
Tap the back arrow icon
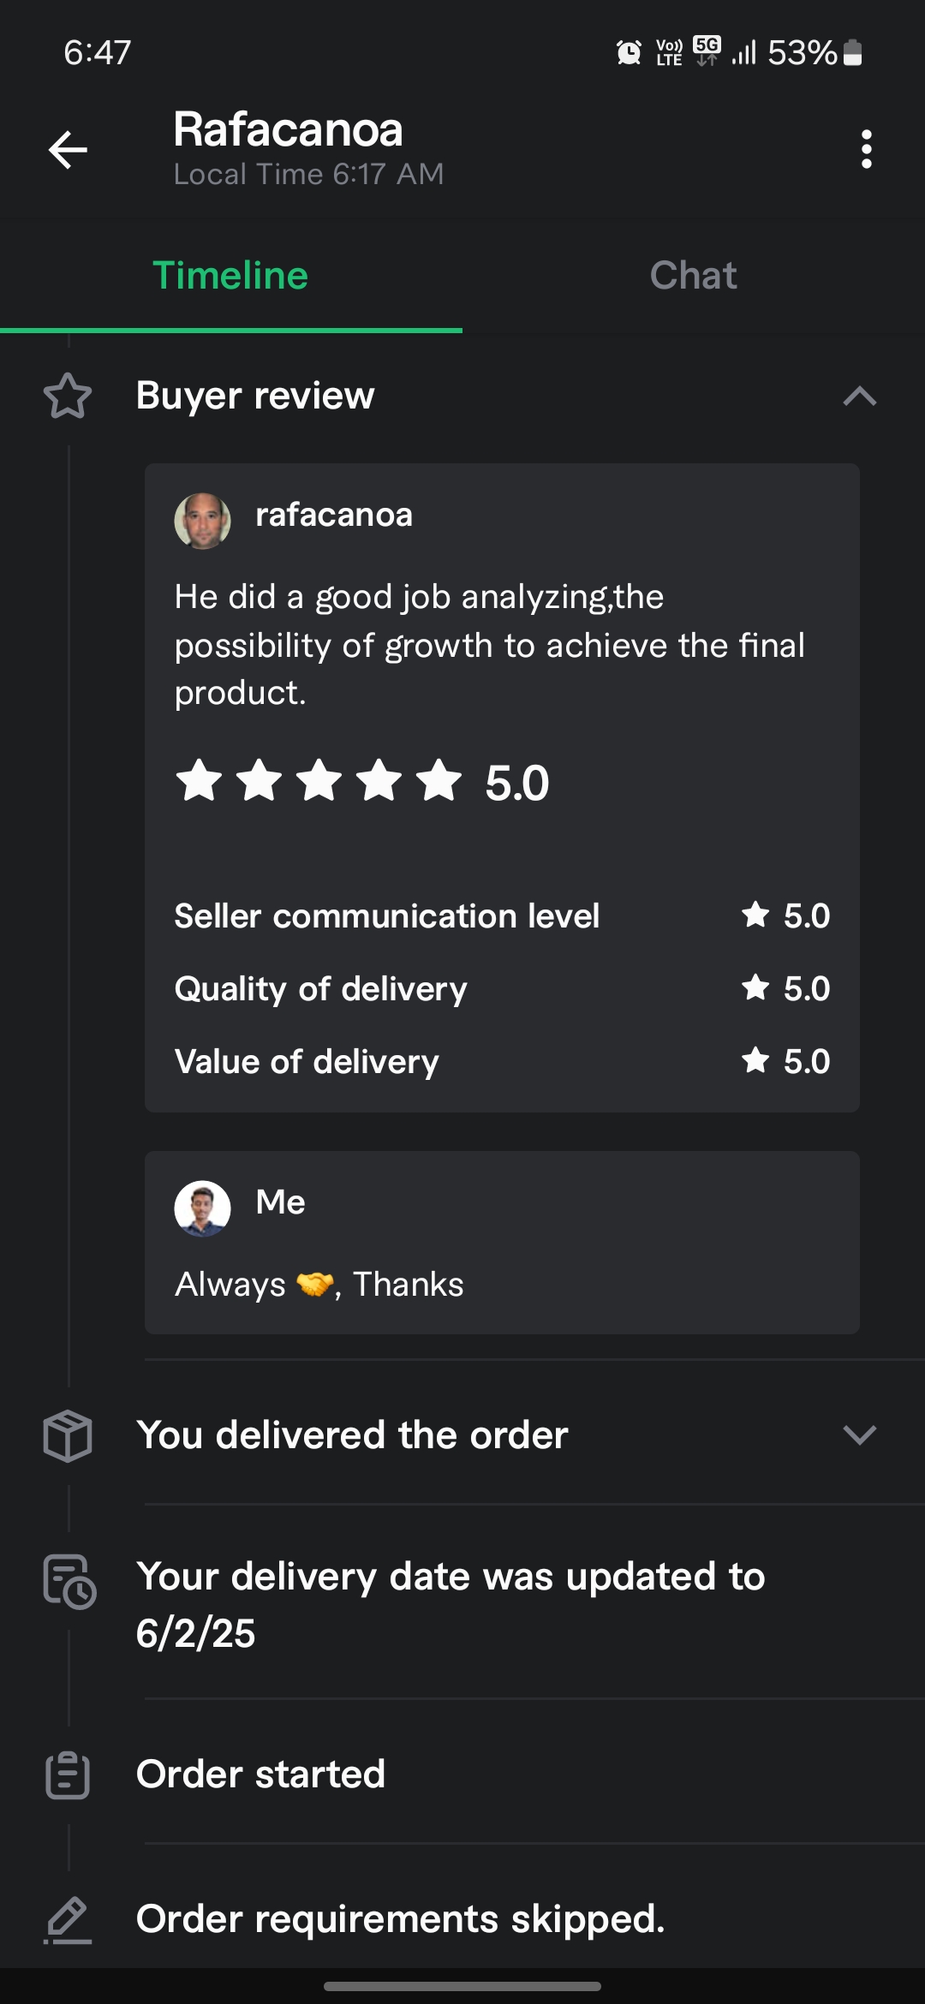coord(68,150)
